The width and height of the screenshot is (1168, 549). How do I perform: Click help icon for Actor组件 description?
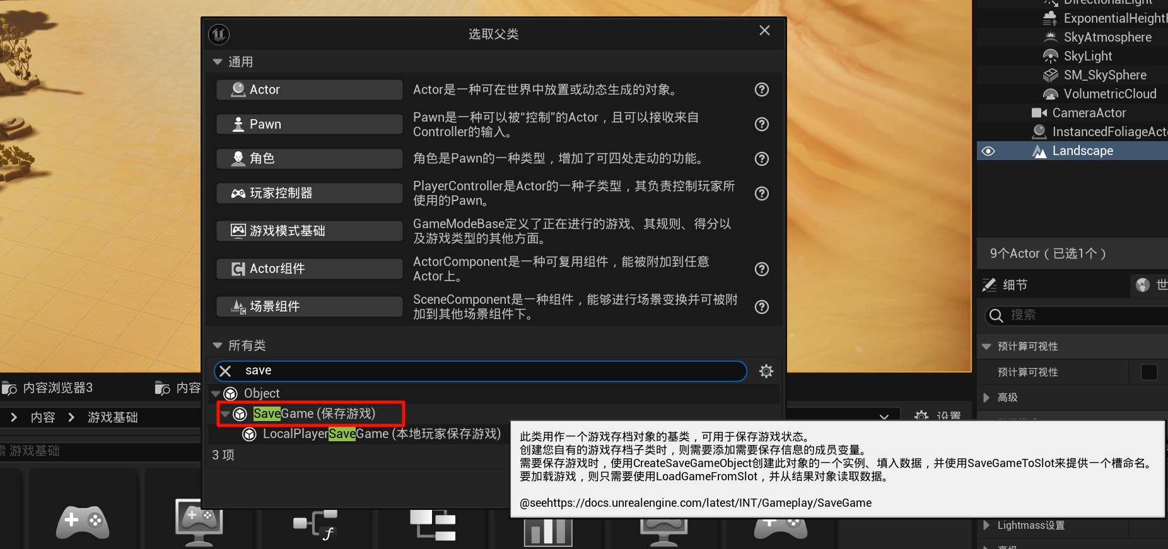[x=762, y=269]
